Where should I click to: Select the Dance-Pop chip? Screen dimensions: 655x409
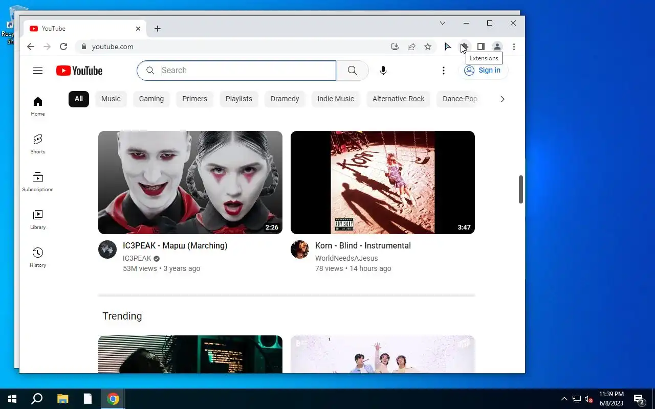pyautogui.click(x=460, y=99)
